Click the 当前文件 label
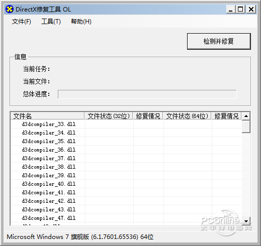The height and width of the screenshot is (246, 261). (36, 81)
